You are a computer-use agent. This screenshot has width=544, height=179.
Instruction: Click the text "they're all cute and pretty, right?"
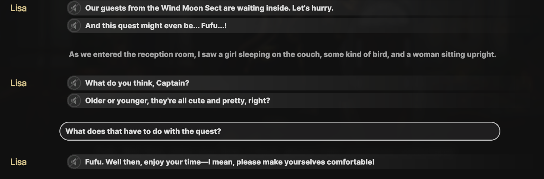click(210, 101)
